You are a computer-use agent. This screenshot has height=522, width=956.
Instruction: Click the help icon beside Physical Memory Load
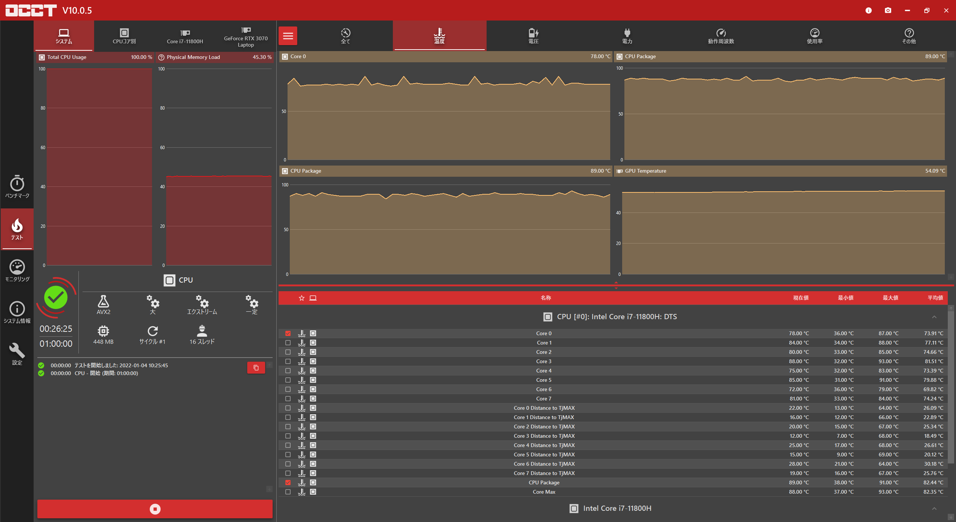pyautogui.click(x=161, y=57)
